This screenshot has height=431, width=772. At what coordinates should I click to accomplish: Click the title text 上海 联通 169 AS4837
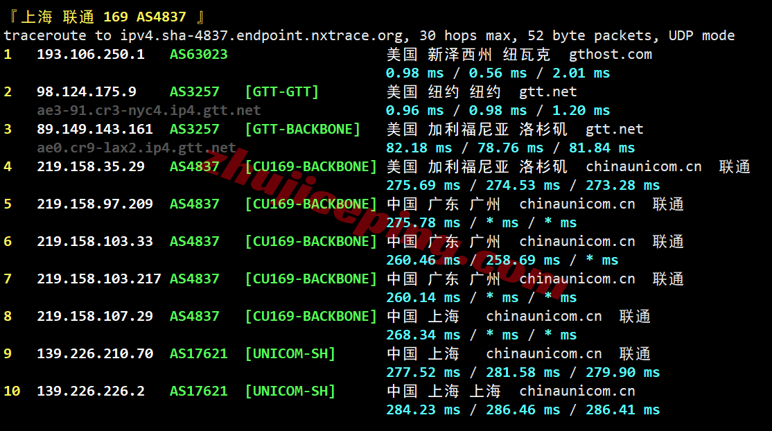tap(103, 17)
